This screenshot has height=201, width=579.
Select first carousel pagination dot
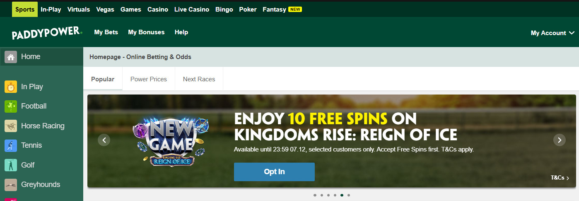315,195
